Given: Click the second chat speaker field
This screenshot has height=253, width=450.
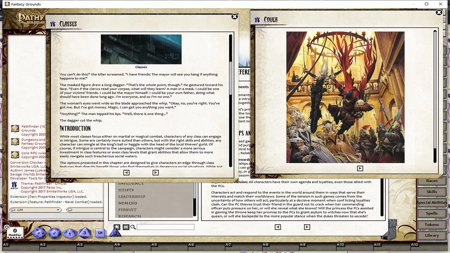Looking at the screenshot, I should 84,210.
